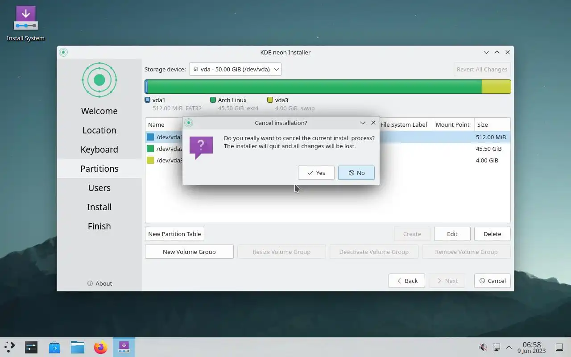Click the 4.00 GiB size cell
This screenshot has width=571, height=357.
pyautogui.click(x=487, y=160)
